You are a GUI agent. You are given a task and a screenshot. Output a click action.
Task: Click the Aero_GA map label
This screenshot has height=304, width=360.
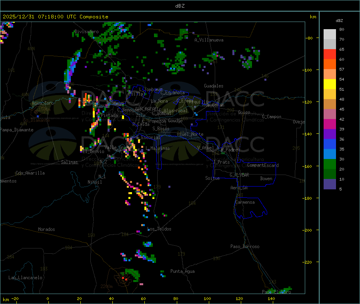[239, 188]
